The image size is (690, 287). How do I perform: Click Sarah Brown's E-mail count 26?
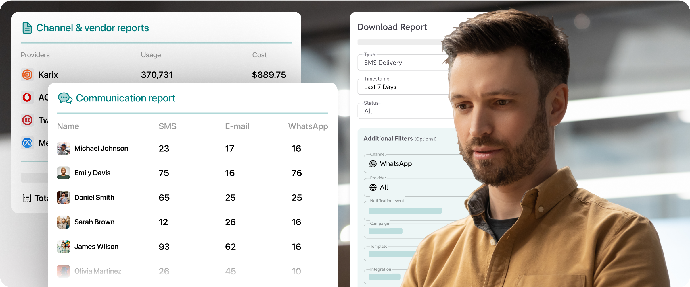(x=230, y=222)
